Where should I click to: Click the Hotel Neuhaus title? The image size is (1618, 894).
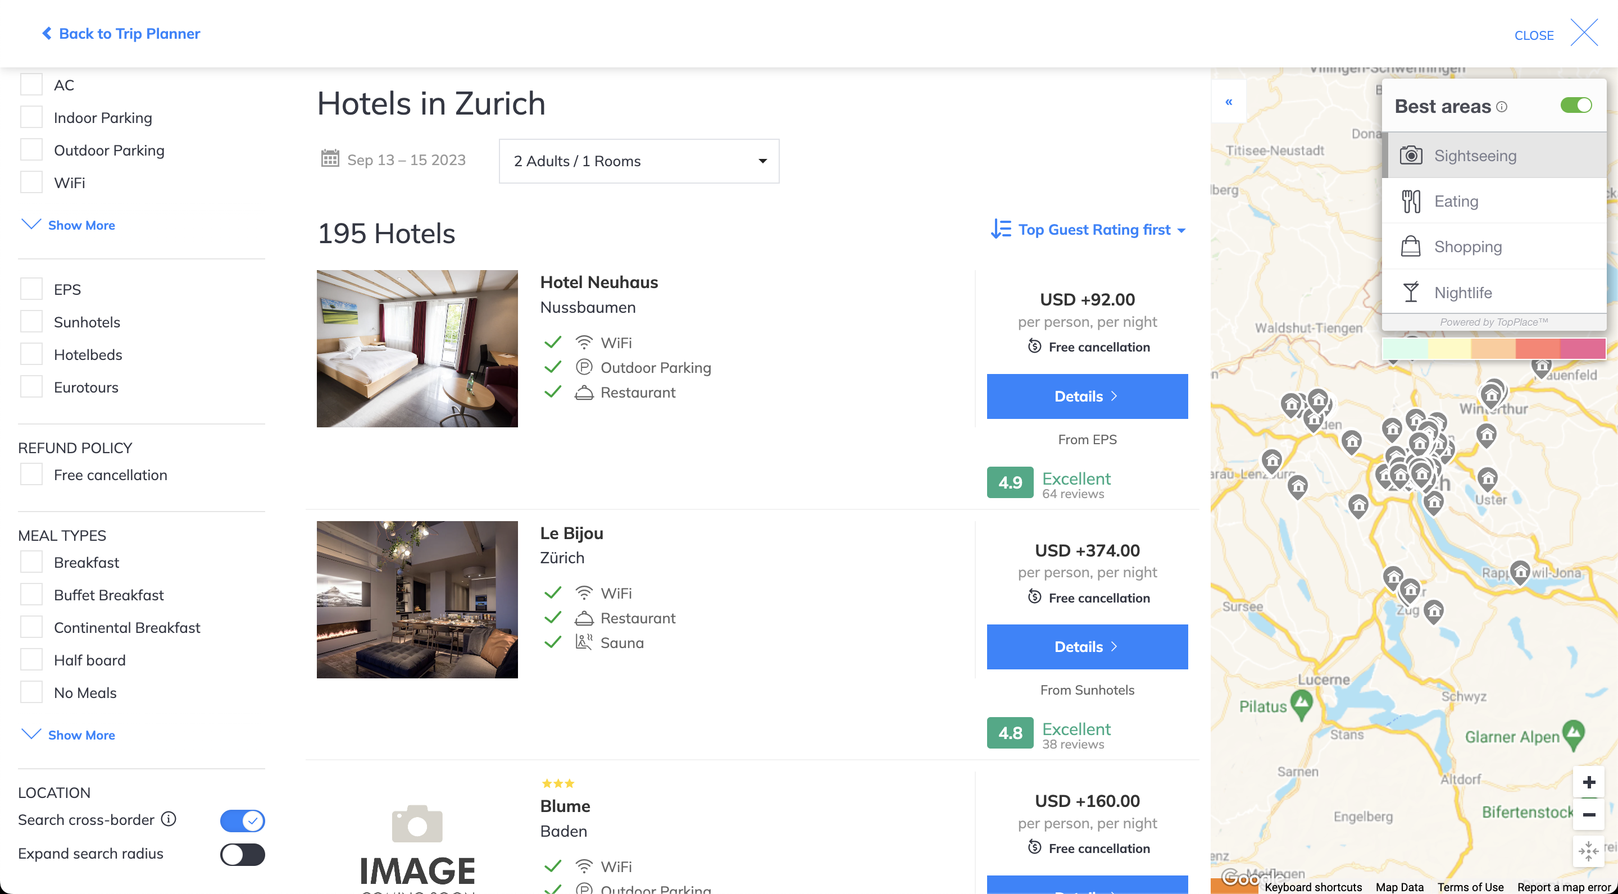click(598, 282)
